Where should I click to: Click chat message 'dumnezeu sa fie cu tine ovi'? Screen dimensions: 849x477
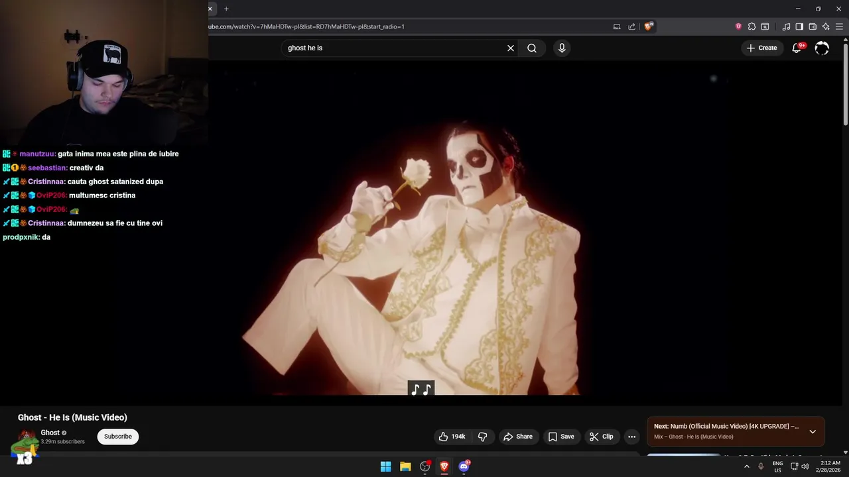tap(115, 223)
